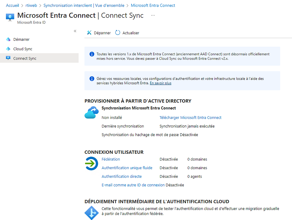
Task: Click the staged rollout diamond icon
Action: point(91,213)
